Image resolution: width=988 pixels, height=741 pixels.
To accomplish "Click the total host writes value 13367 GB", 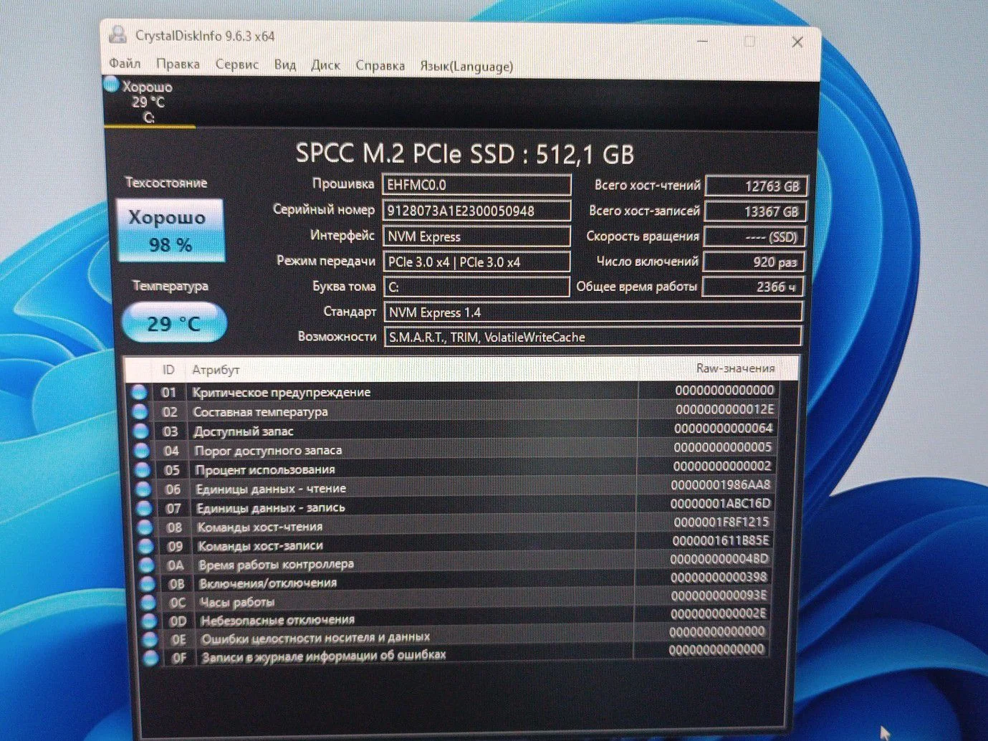I will pos(756,211).
